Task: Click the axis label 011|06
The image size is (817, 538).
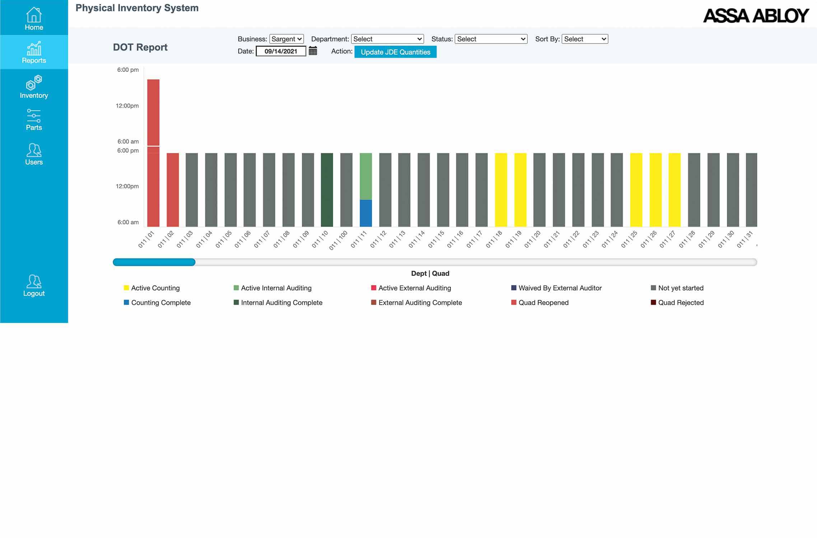Action: [243, 239]
